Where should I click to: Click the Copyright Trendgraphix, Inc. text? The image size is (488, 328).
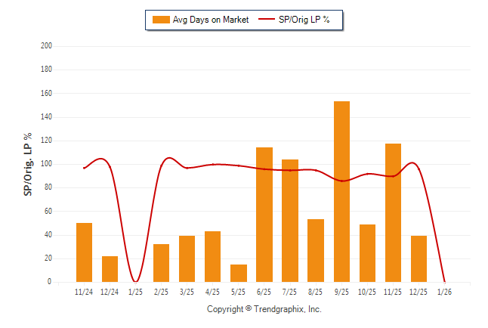[264, 309]
